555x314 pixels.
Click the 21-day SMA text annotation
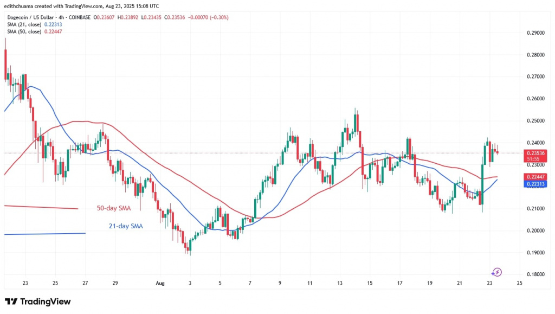click(x=125, y=227)
